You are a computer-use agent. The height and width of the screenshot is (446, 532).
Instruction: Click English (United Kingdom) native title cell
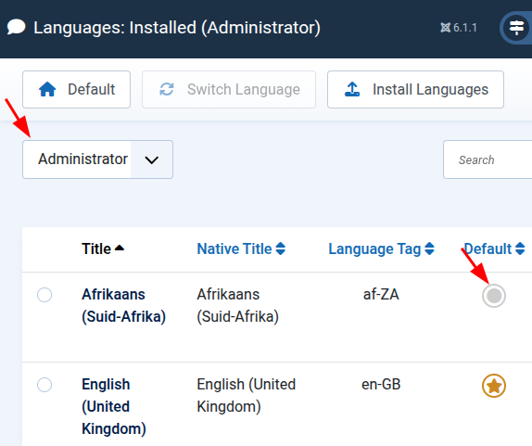pos(247,395)
